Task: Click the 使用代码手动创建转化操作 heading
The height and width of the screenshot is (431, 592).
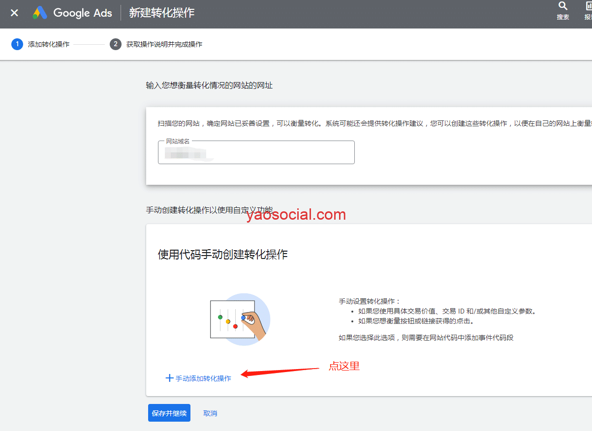Action: pos(222,254)
